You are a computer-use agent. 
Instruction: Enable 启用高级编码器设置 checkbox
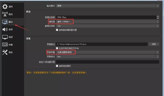pyautogui.click(x=57, y=30)
